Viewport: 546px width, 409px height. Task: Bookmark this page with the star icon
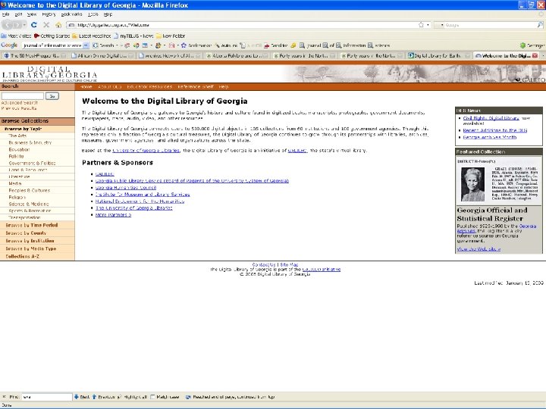point(421,25)
